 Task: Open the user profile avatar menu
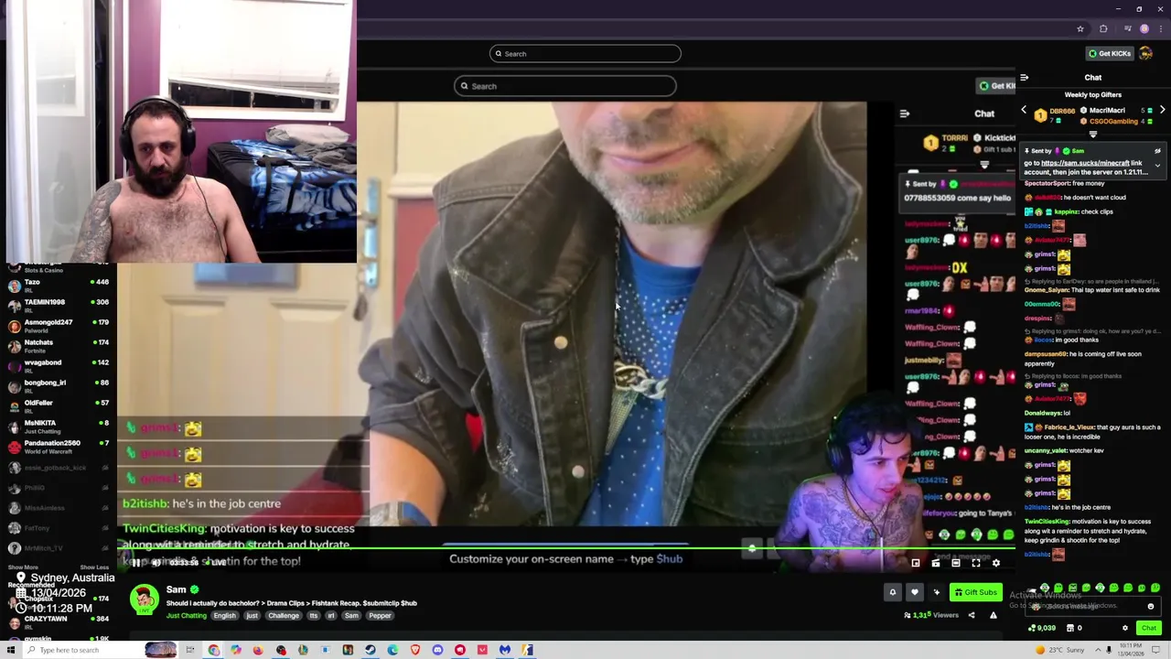point(1145,53)
